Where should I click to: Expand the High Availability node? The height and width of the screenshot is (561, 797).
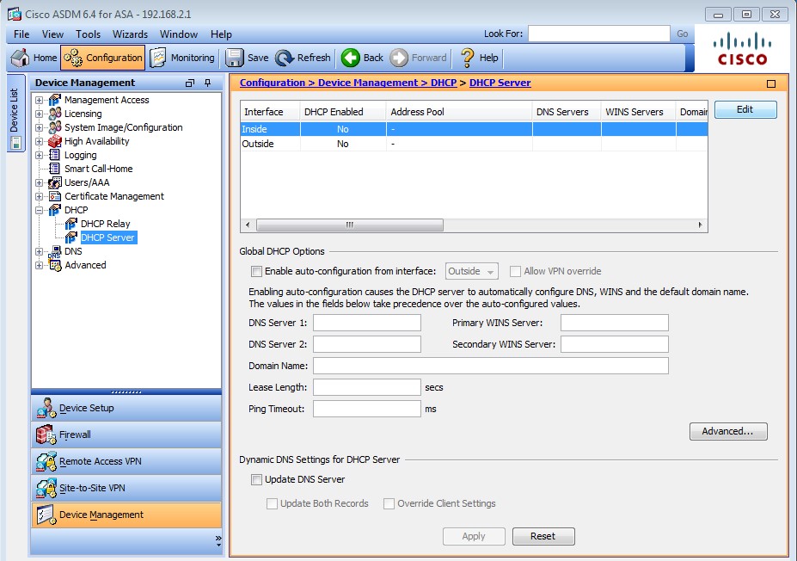[40, 141]
